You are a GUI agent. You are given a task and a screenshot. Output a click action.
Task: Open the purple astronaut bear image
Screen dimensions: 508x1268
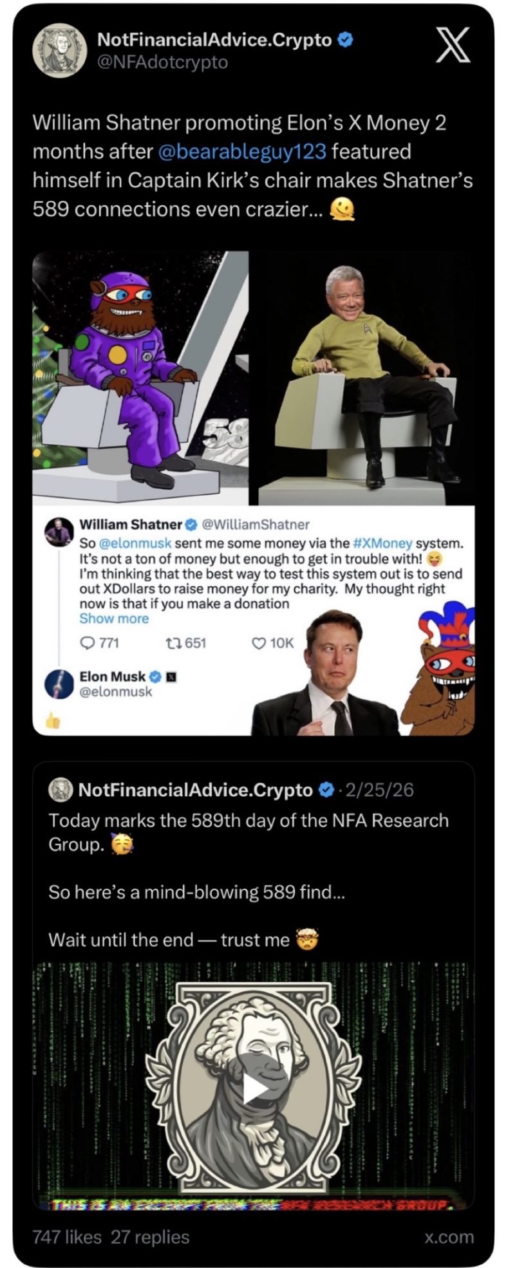tap(140, 377)
